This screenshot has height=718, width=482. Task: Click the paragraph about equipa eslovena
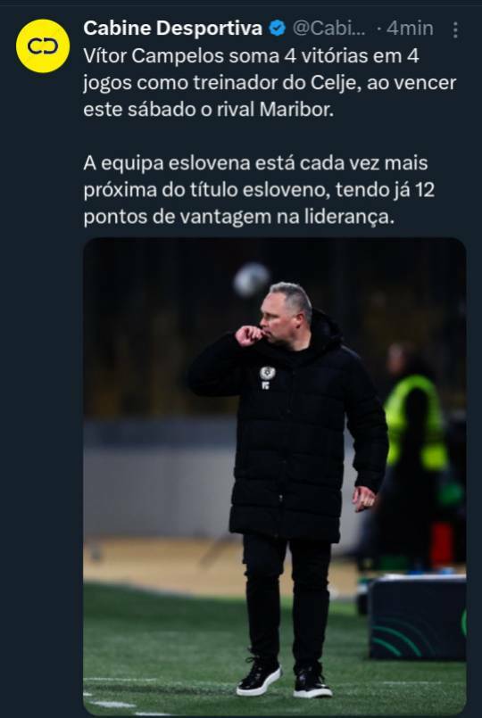[259, 190]
